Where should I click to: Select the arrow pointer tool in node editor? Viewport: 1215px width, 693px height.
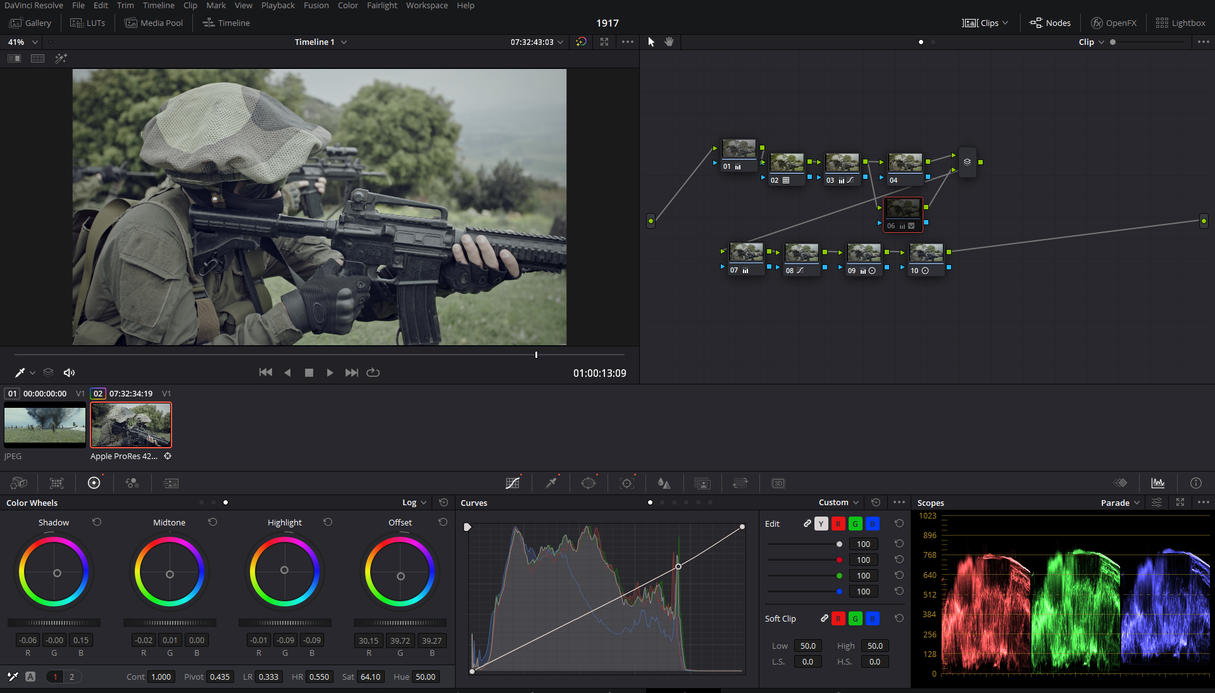click(651, 42)
